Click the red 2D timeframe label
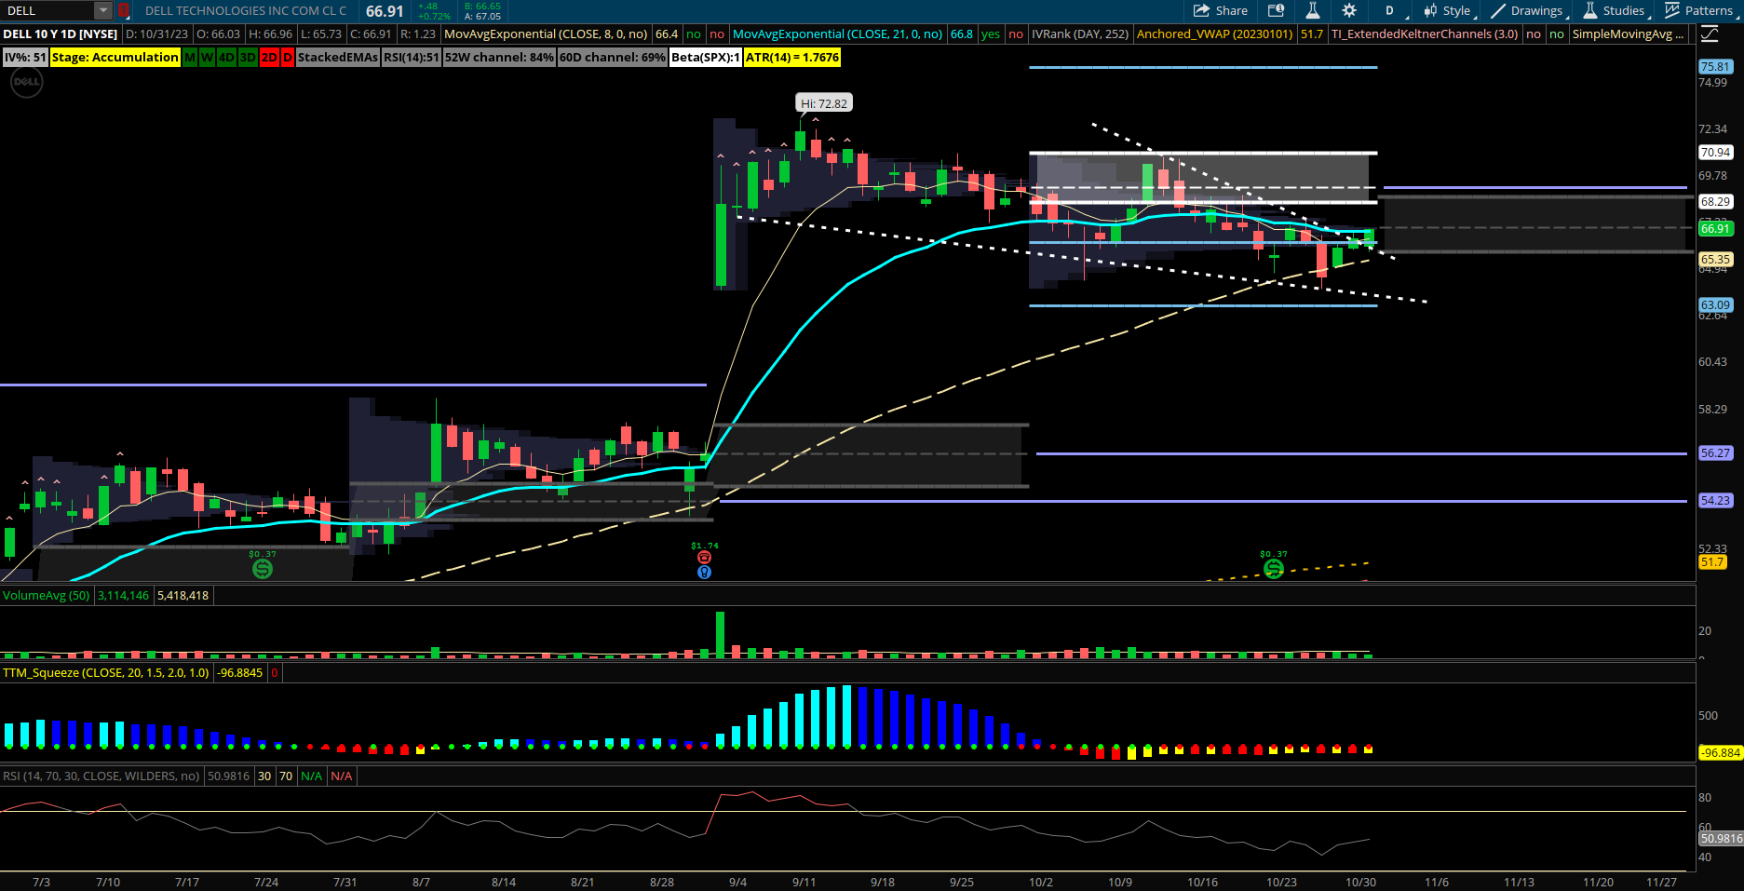Viewport: 1744px width, 891px height. click(x=269, y=58)
